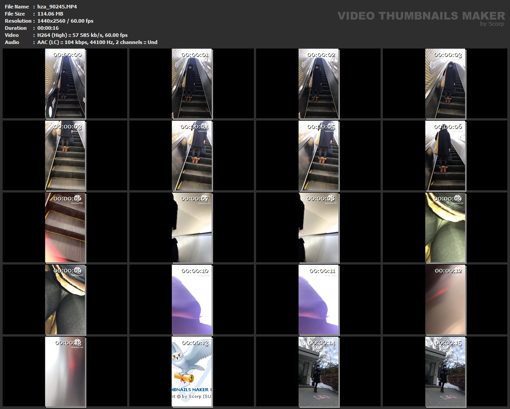Choose the outdoor frame marked 00:00:15
Image resolution: width=510 pixels, height=409 pixels.
pos(445,372)
